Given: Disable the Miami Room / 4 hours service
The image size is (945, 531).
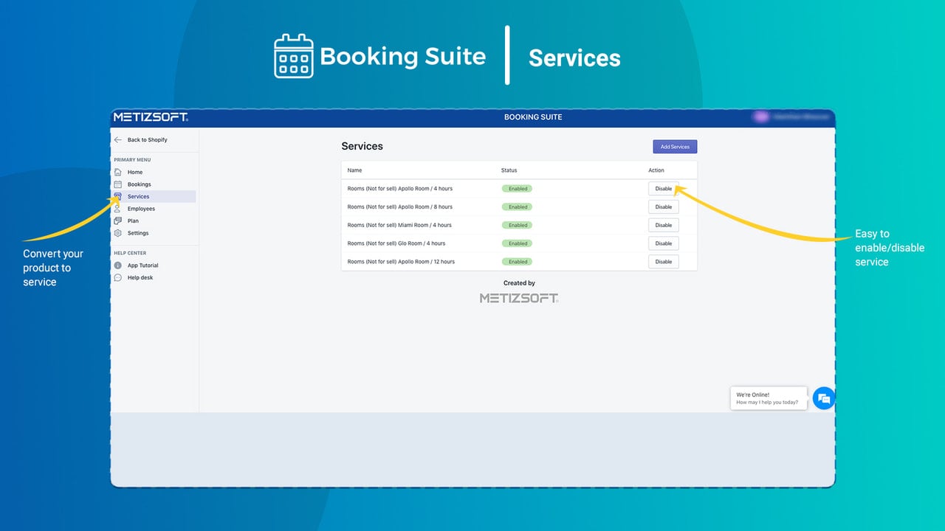Looking at the screenshot, I should (x=664, y=225).
